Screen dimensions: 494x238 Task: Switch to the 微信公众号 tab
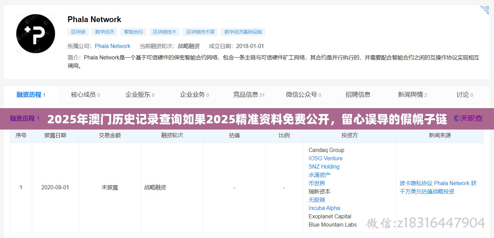303,95
